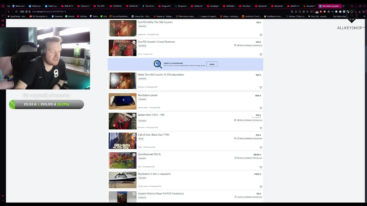Switch to the SILENT HILL tab
The image size is (367, 206).
(293, 6)
